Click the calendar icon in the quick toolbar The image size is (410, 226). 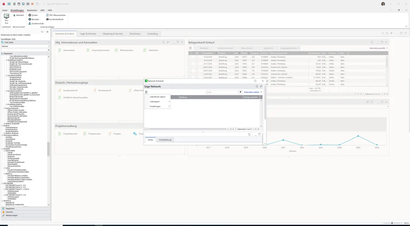tap(18, 3)
